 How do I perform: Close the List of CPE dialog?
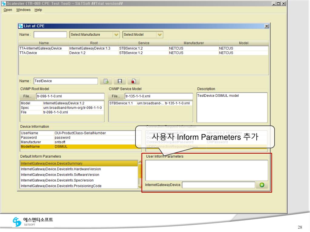(x=266, y=26)
